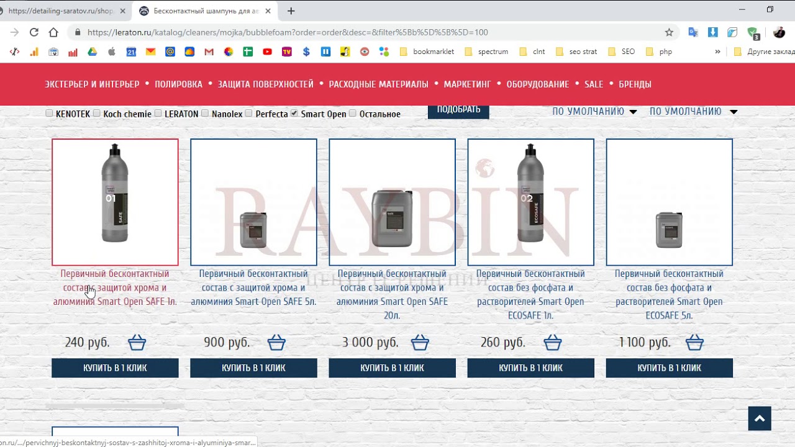Open the Smart Open ECOSAFE 1л. product link

click(530, 294)
